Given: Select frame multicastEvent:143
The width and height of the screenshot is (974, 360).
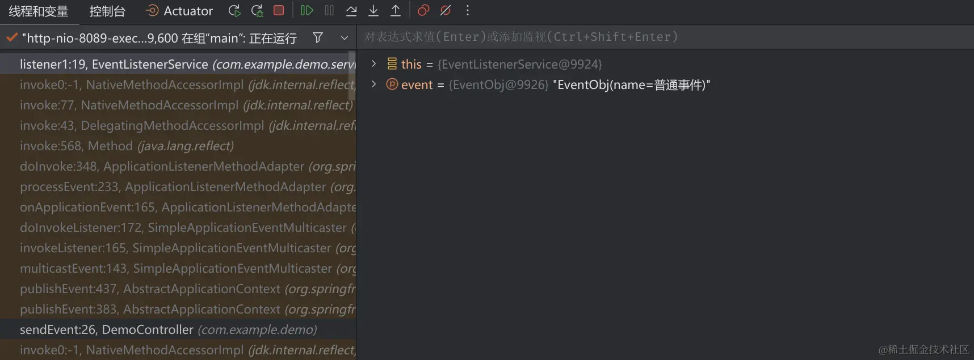Looking at the screenshot, I should coord(178,268).
